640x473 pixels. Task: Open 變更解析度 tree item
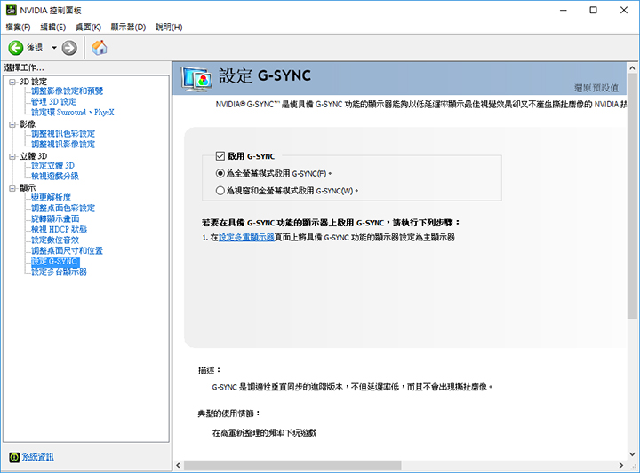click(x=51, y=198)
